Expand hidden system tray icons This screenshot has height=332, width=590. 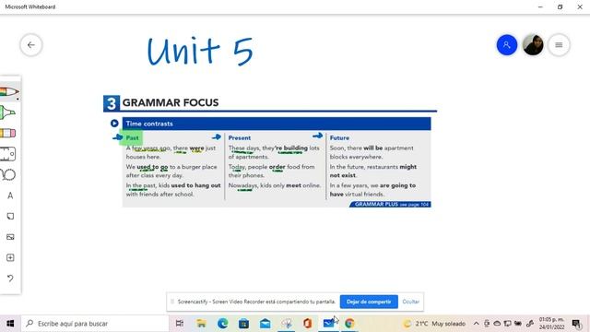tap(476, 324)
